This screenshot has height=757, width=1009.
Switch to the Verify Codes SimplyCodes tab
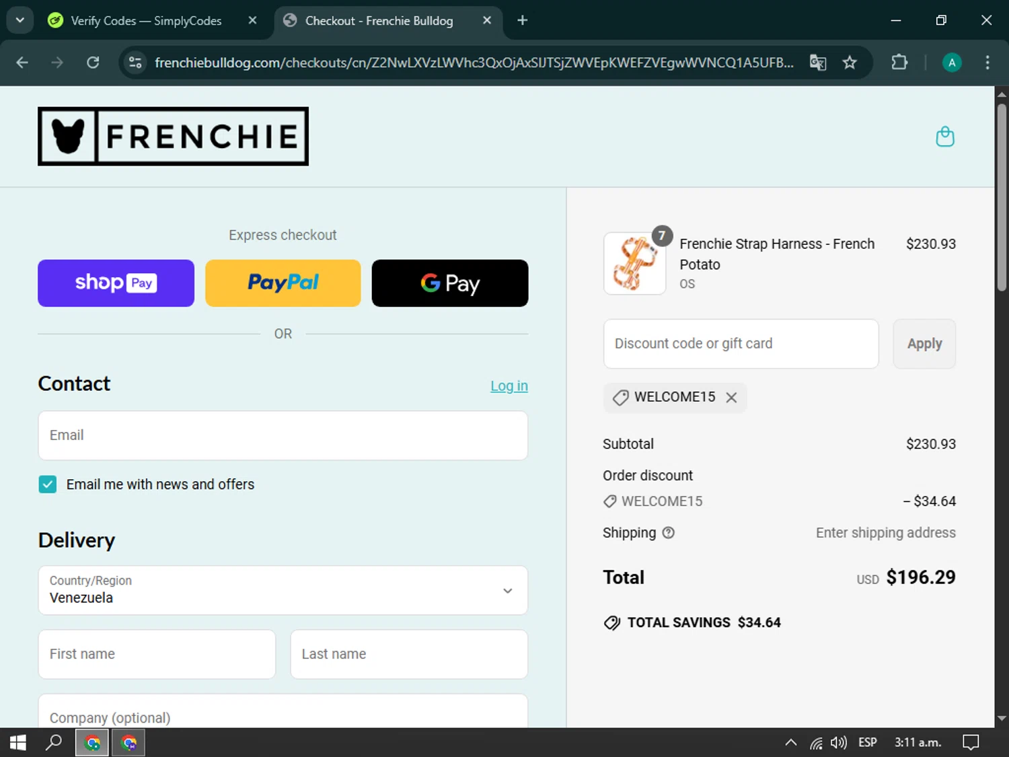[x=146, y=21]
